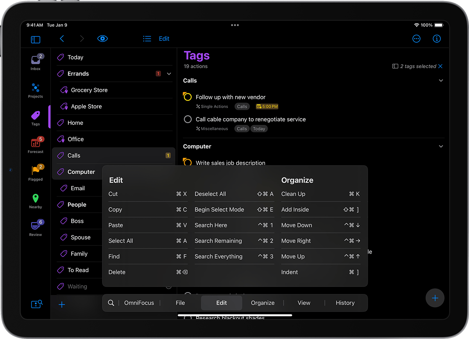Open the Organize menu tab
This screenshot has width=469, height=339.
[263, 303]
